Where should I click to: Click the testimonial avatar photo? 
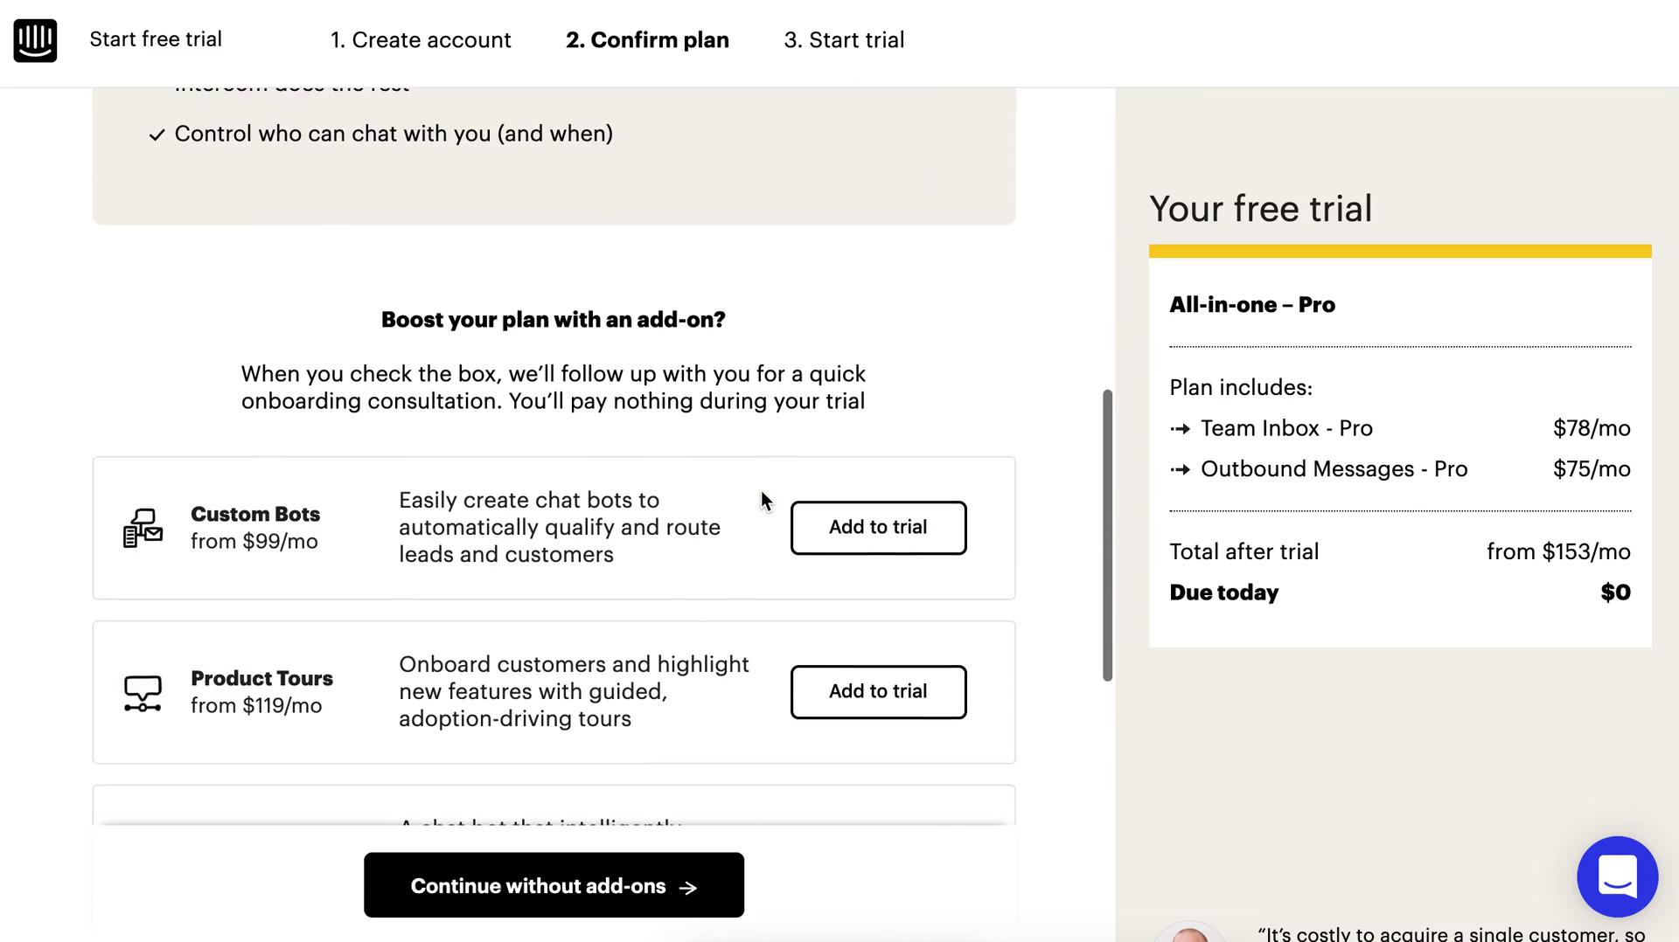coord(1189,933)
